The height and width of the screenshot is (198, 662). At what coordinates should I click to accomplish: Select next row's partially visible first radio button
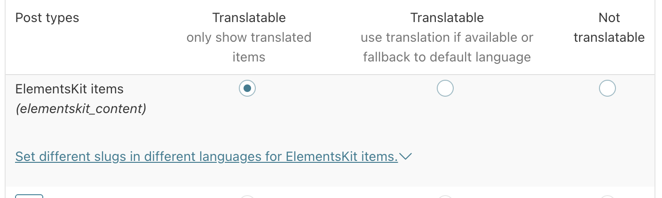[247, 197]
